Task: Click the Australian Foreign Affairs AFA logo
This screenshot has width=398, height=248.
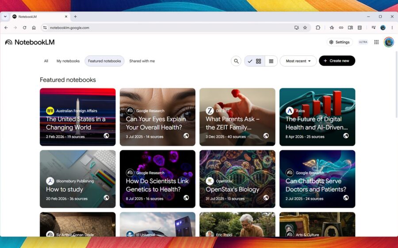Action: pyautogui.click(x=50, y=111)
